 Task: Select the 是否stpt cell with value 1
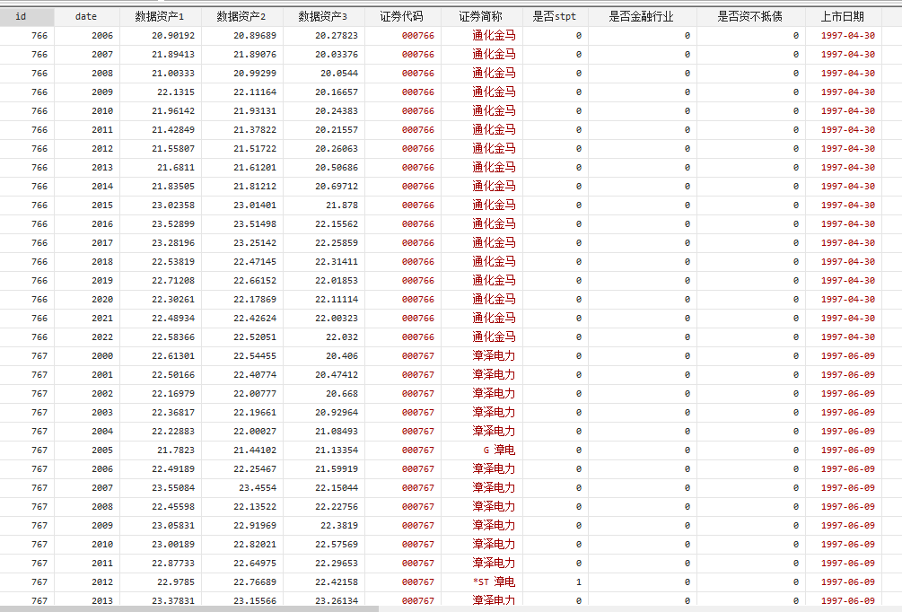point(578,581)
